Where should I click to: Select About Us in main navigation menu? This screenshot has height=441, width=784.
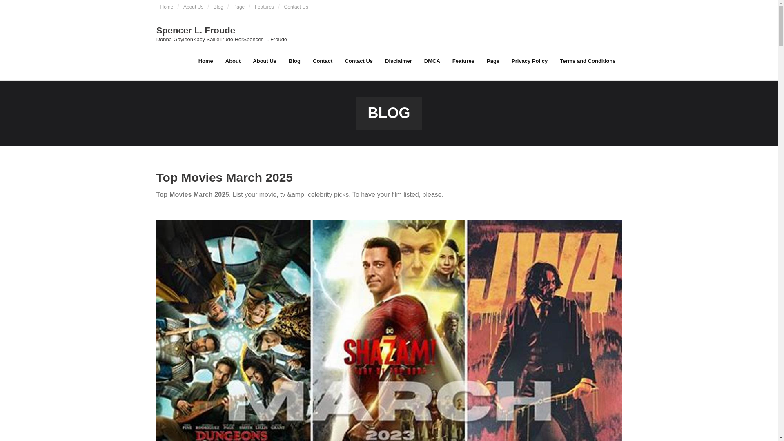[265, 61]
